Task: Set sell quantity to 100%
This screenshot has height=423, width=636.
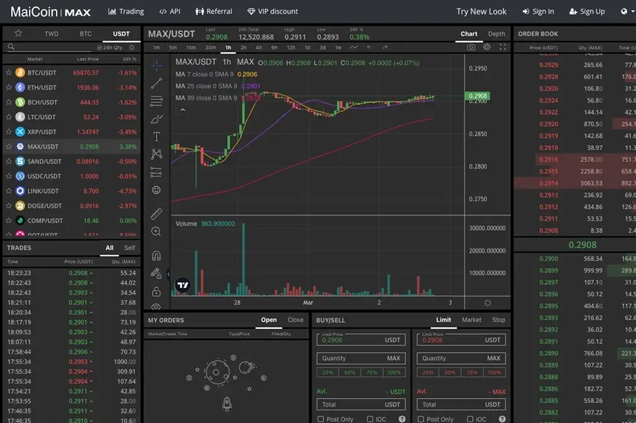Action: tap(494, 372)
